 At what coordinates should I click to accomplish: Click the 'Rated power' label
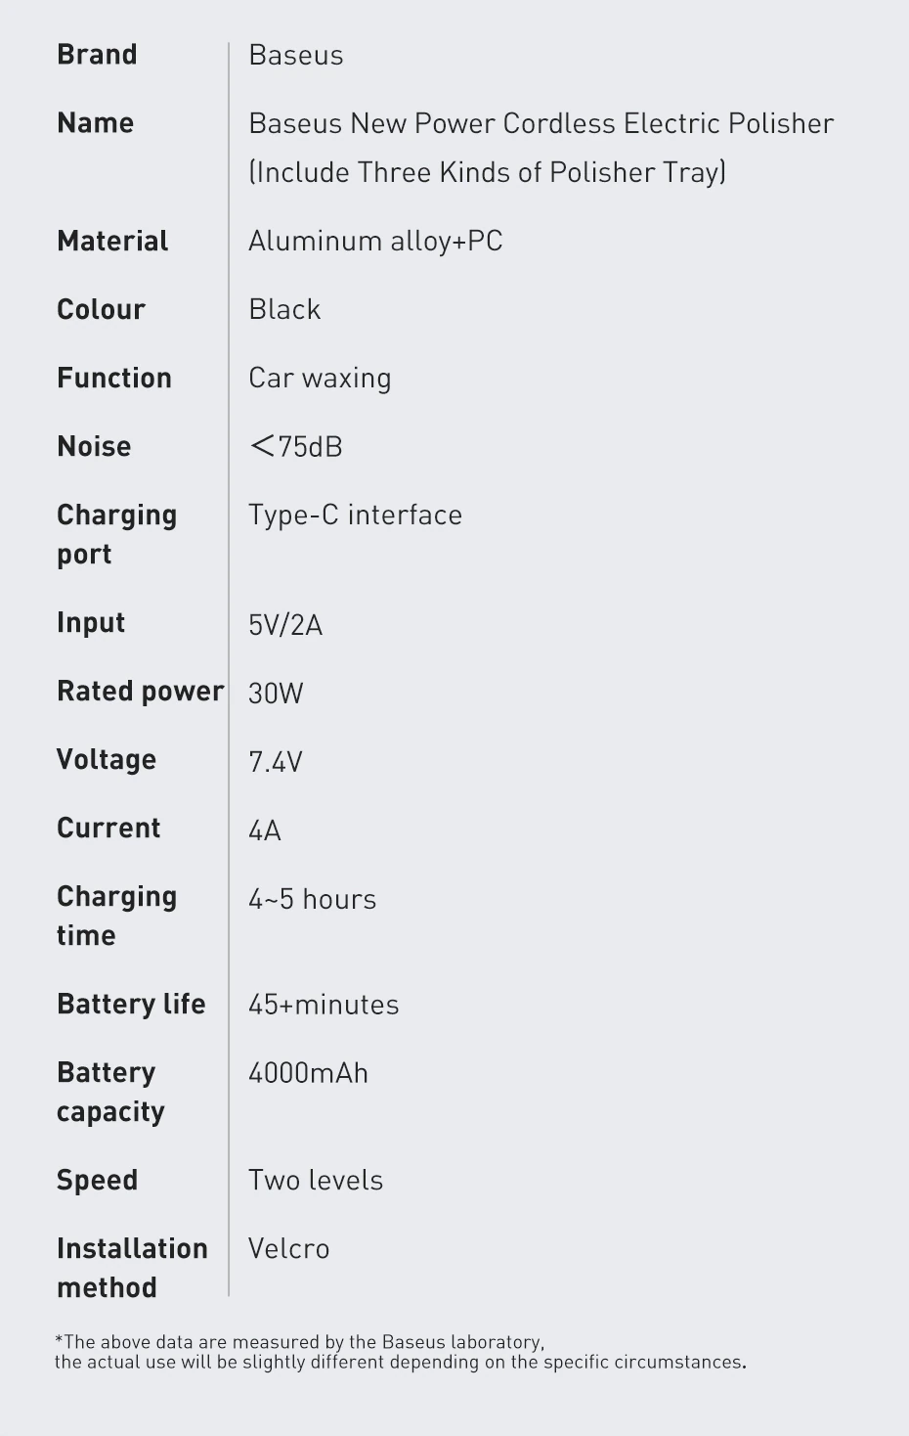pyautogui.click(x=140, y=692)
